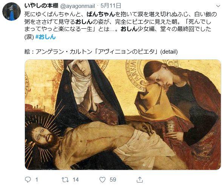The height and width of the screenshot is (185, 222).
Task: Click the bold おしん before 少女編
Action: tap(129, 29)
